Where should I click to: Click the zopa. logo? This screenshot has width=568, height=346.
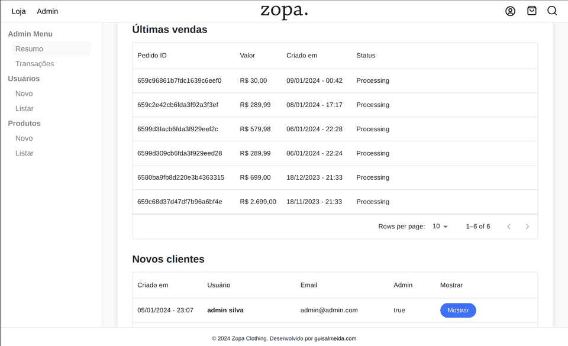(284, 11)
